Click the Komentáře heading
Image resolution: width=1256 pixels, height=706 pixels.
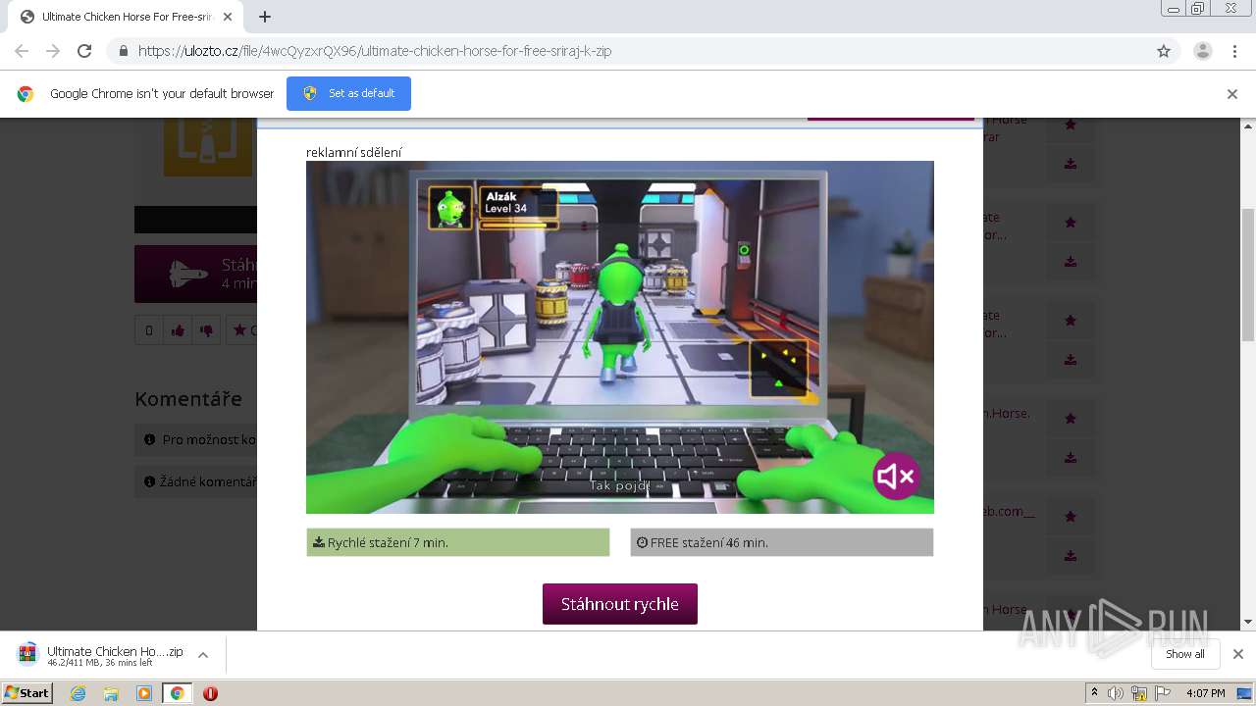coord(188,399)
